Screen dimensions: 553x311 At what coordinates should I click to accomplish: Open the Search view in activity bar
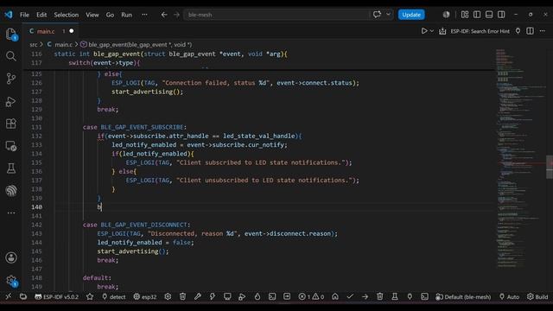click(11, 56)
